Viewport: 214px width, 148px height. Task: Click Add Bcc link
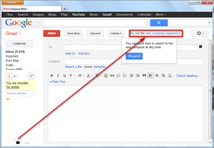tap(84, 54)
